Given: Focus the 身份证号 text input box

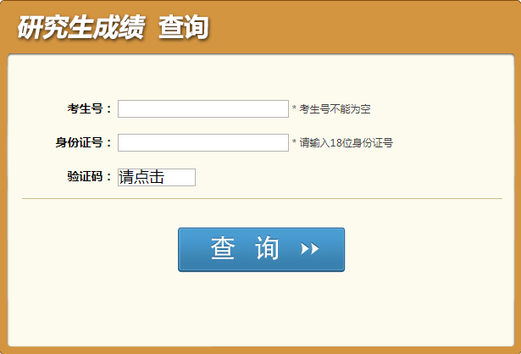Looking at the screenshot, I should (203, 142).
